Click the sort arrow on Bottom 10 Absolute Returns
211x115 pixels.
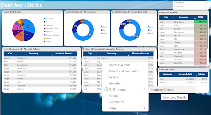click(128, 55)
